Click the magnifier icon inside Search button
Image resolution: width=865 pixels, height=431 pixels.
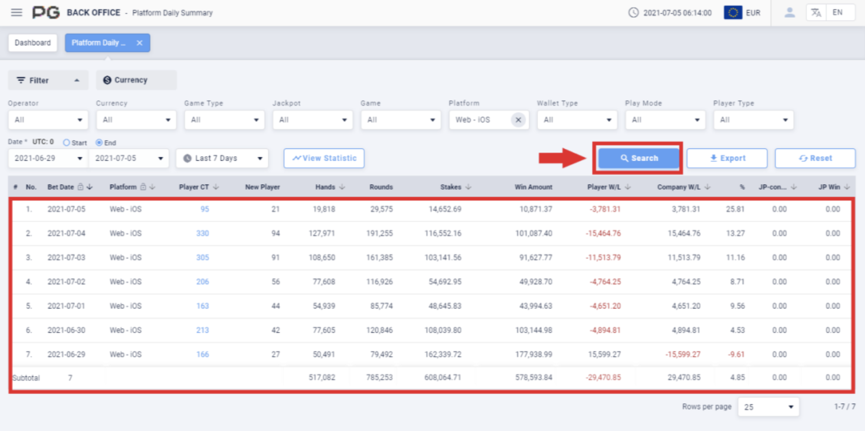coord(625,158)
